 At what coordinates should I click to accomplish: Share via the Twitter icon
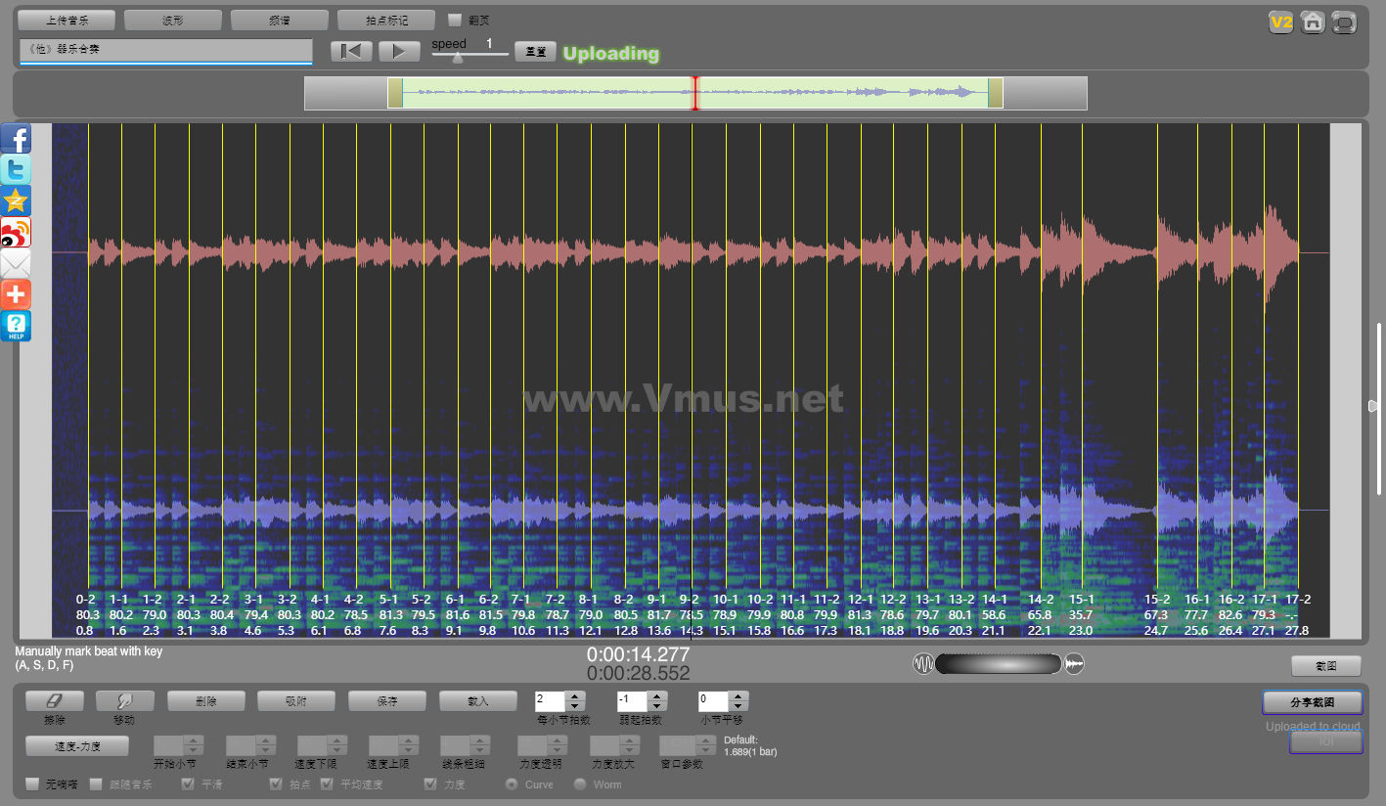[x=16, y=169]
